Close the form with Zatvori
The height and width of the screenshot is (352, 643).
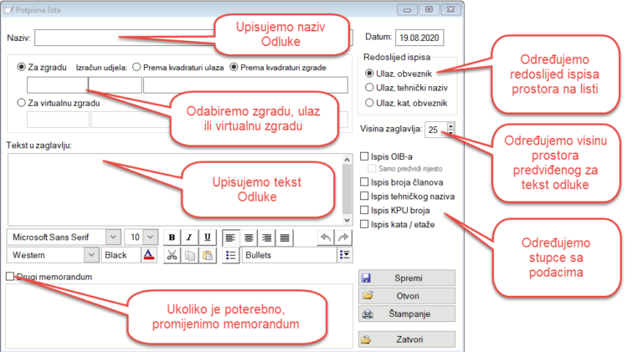[407, 339]
